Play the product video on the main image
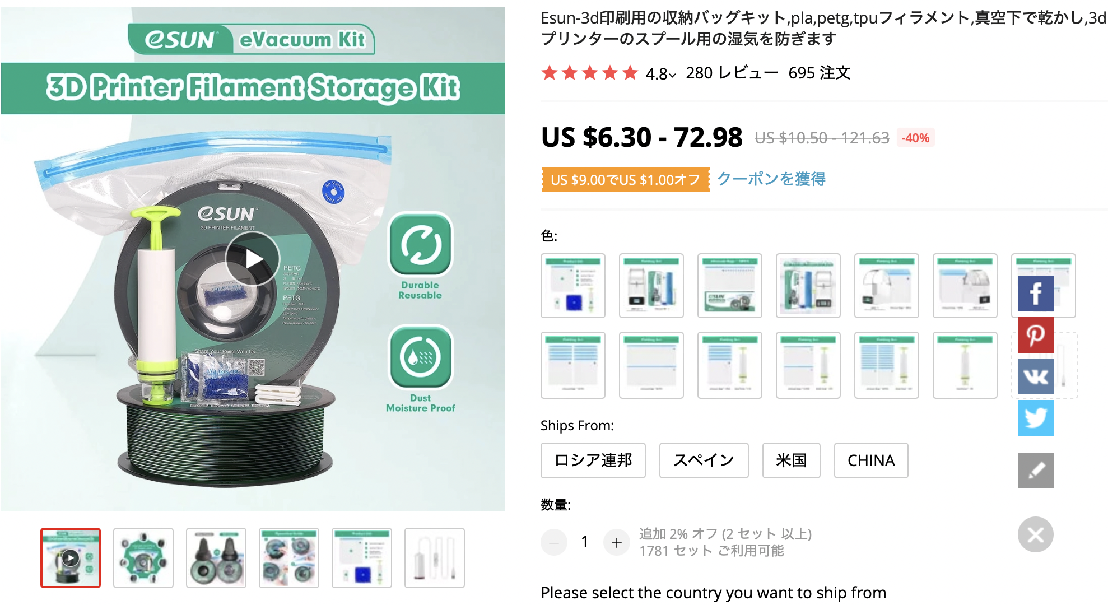Screen dimensions: 1108x605 pyautogui.click(x=253, y=259)
